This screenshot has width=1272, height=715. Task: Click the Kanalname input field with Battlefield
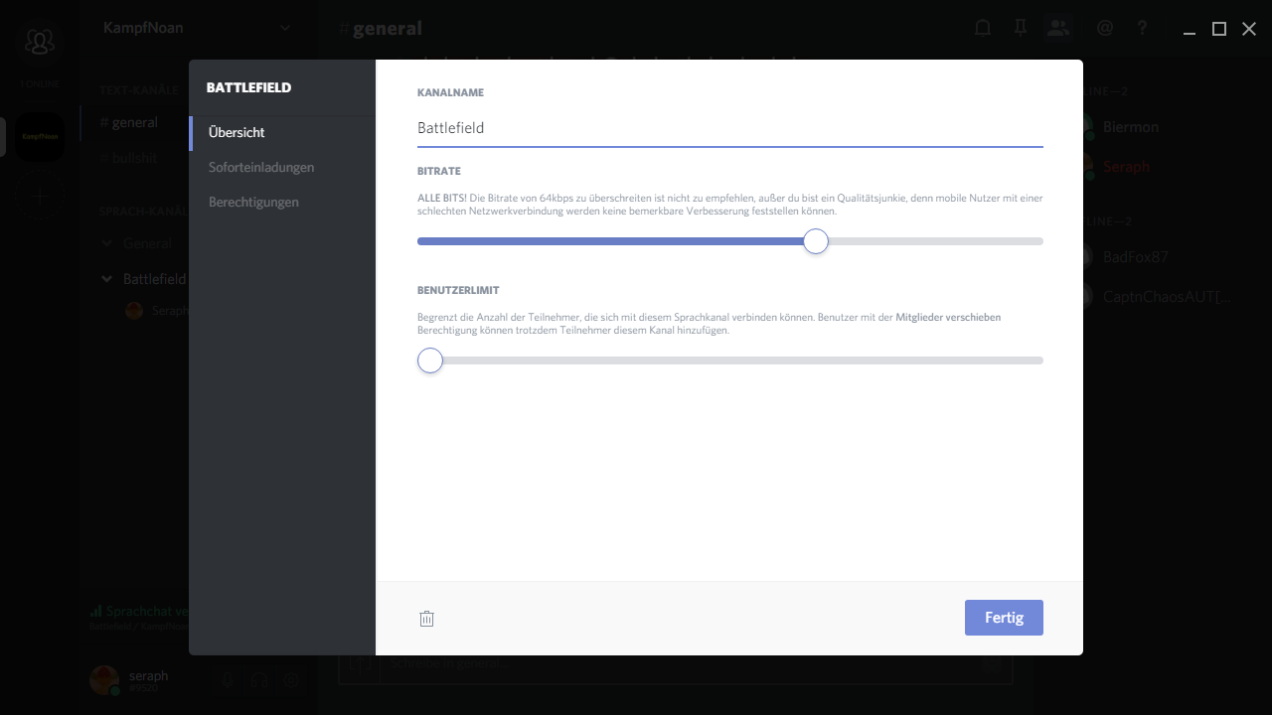(x=730, y=128)
